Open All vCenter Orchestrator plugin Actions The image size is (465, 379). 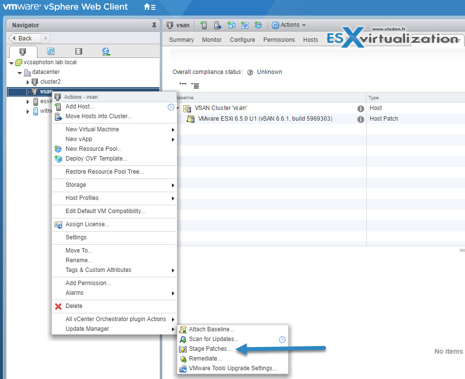(115, 319)
